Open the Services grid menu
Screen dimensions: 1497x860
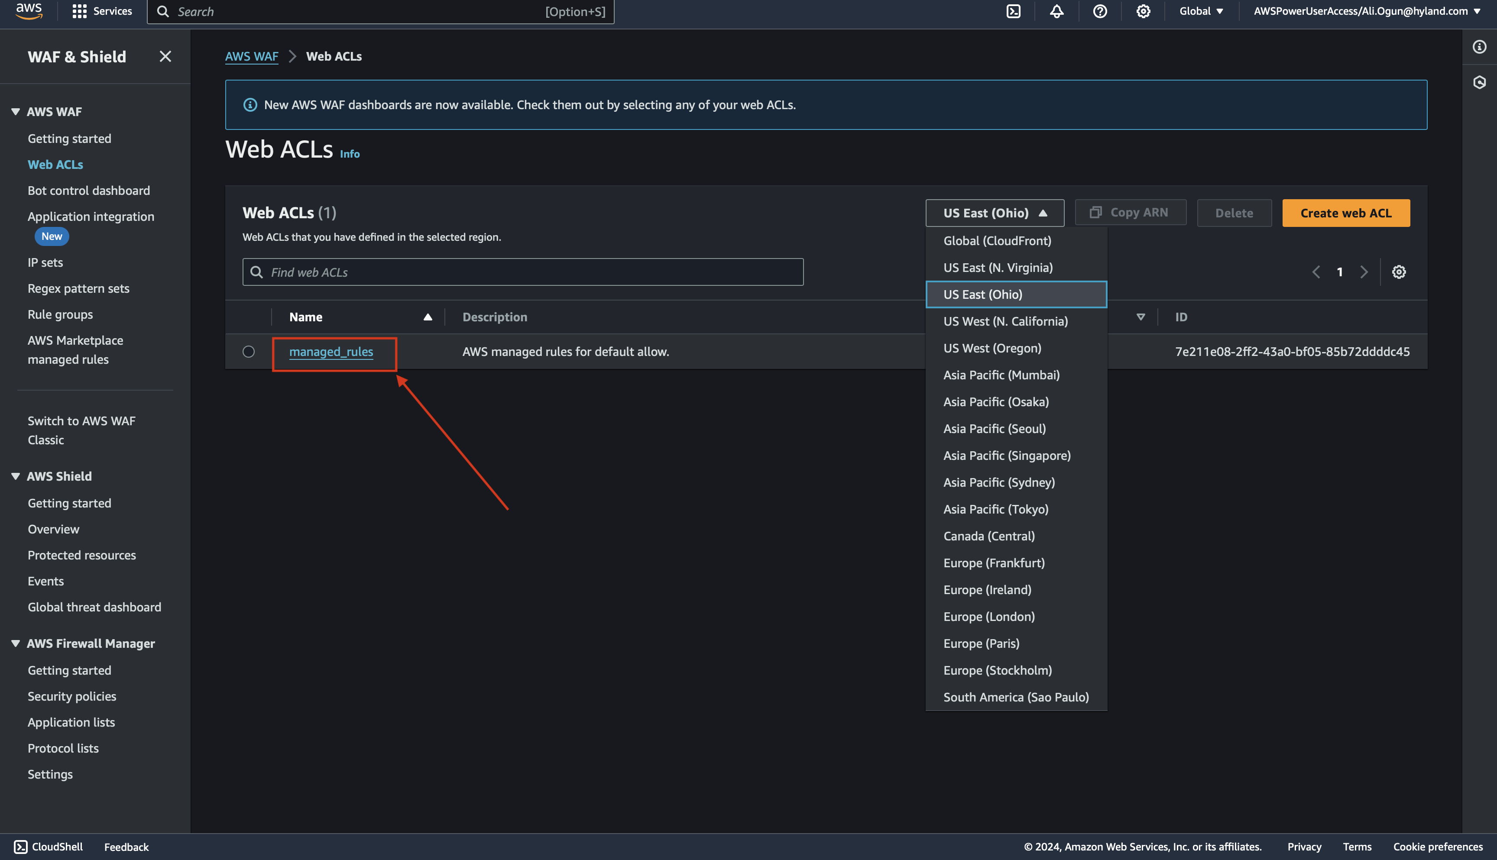click(x=79, y=11)
